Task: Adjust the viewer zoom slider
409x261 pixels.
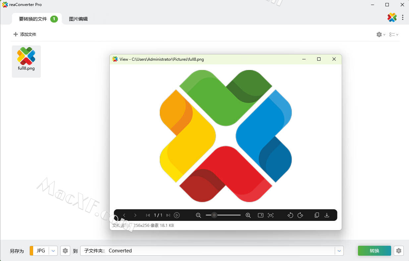Action: [223, 215]
